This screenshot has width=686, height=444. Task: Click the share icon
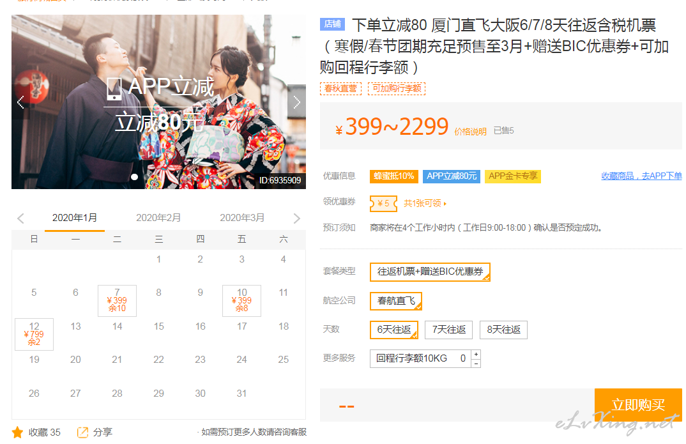82,433
